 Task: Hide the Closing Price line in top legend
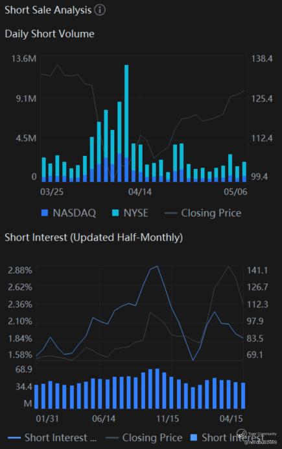[x=203, y=213]
